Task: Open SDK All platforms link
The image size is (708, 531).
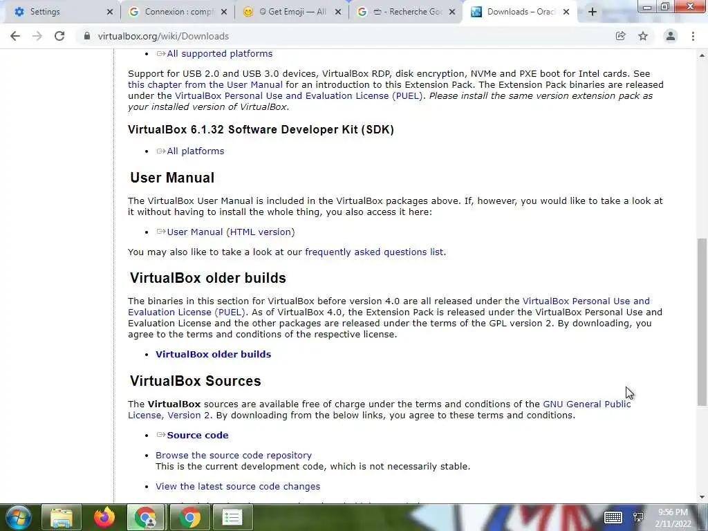Action: [195, 151]
